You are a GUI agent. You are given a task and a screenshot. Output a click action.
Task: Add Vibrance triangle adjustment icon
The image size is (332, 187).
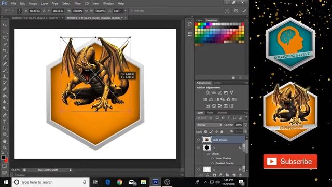tap(231, 92)
